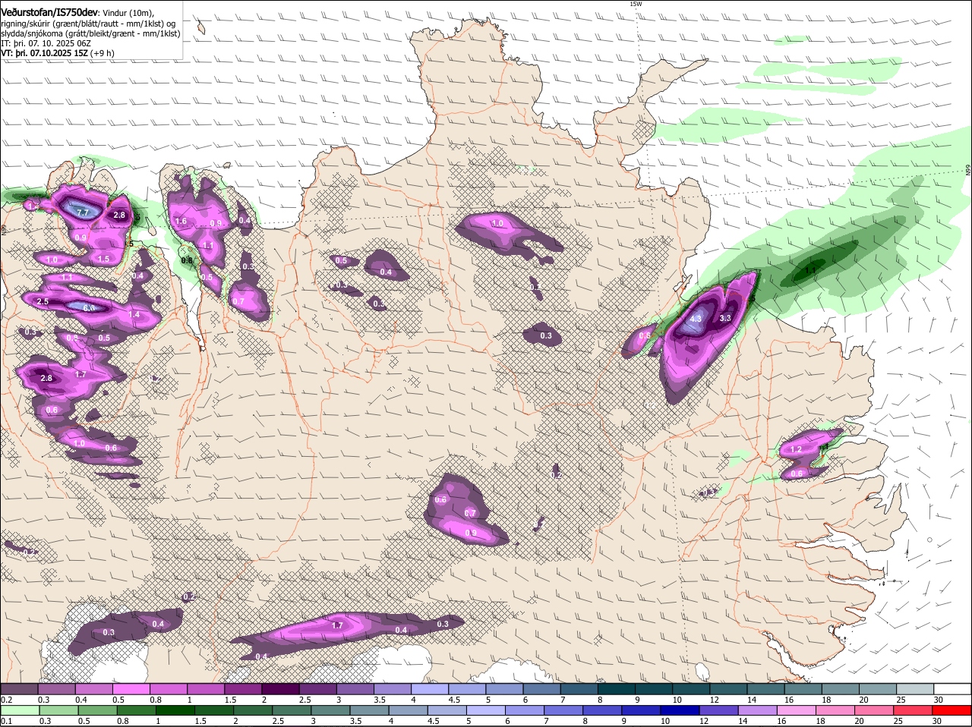The image size is (972, 727).
Task: Click the 1.5 value on the map
Action: [104, 259]
